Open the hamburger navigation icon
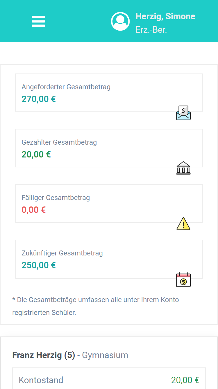The height and width of the screenshot is (389, 218). tap(38, 21)
